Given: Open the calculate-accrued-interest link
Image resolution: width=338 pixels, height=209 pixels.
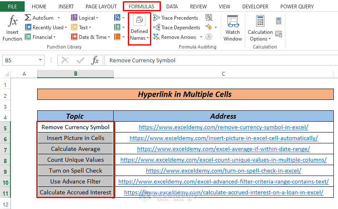Looking at the screenshot, I should [224, 192].
